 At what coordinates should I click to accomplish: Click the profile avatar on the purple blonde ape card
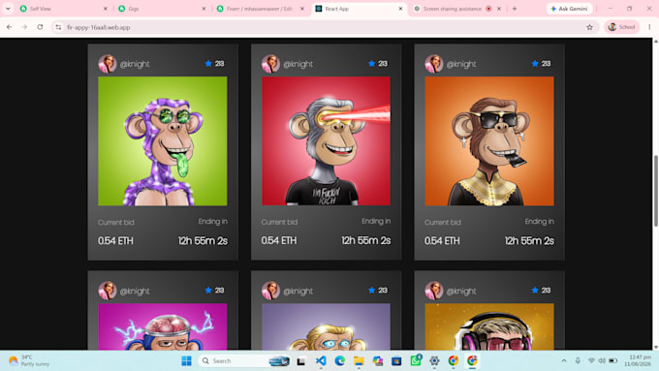point(270,291)
